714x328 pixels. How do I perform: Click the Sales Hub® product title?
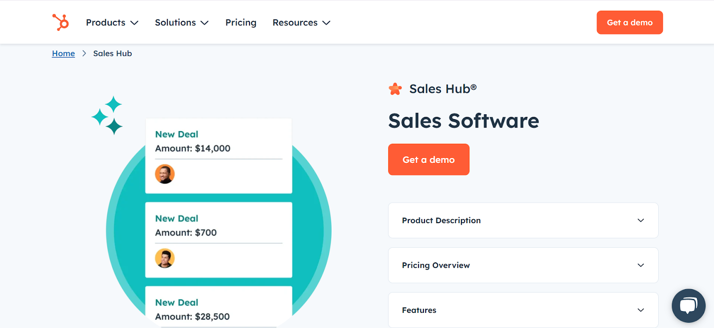(x=443, y=89)
